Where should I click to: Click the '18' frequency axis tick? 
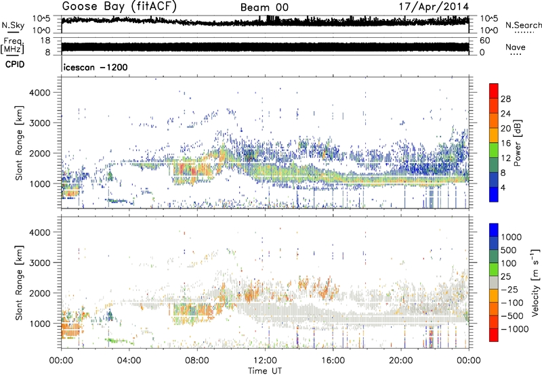point(45,41)
